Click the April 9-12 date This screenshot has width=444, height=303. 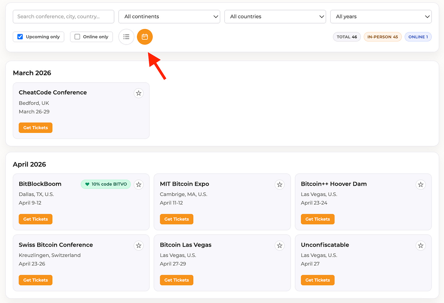[x=30, y=203]
